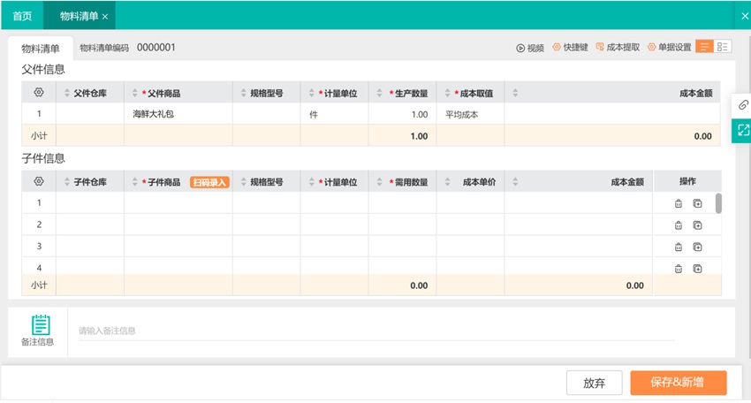This screenshot has width=751, height=403.
Task: Sort 子件信息 by 需用数量 column
Action: click(x=380, y=182)
